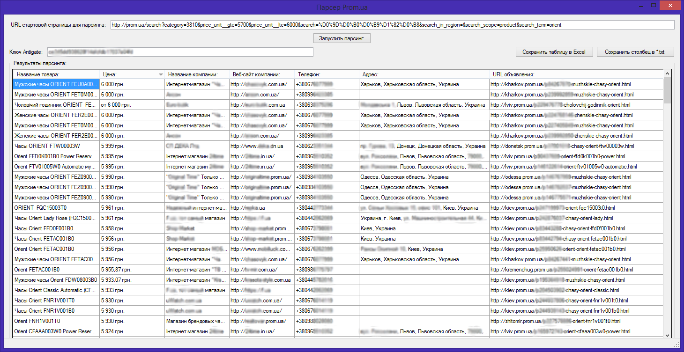Select "Мужские часы ORIENT FETAC00..." product cell
Screen dimensions: 684x352
click(x=56, y=259)
